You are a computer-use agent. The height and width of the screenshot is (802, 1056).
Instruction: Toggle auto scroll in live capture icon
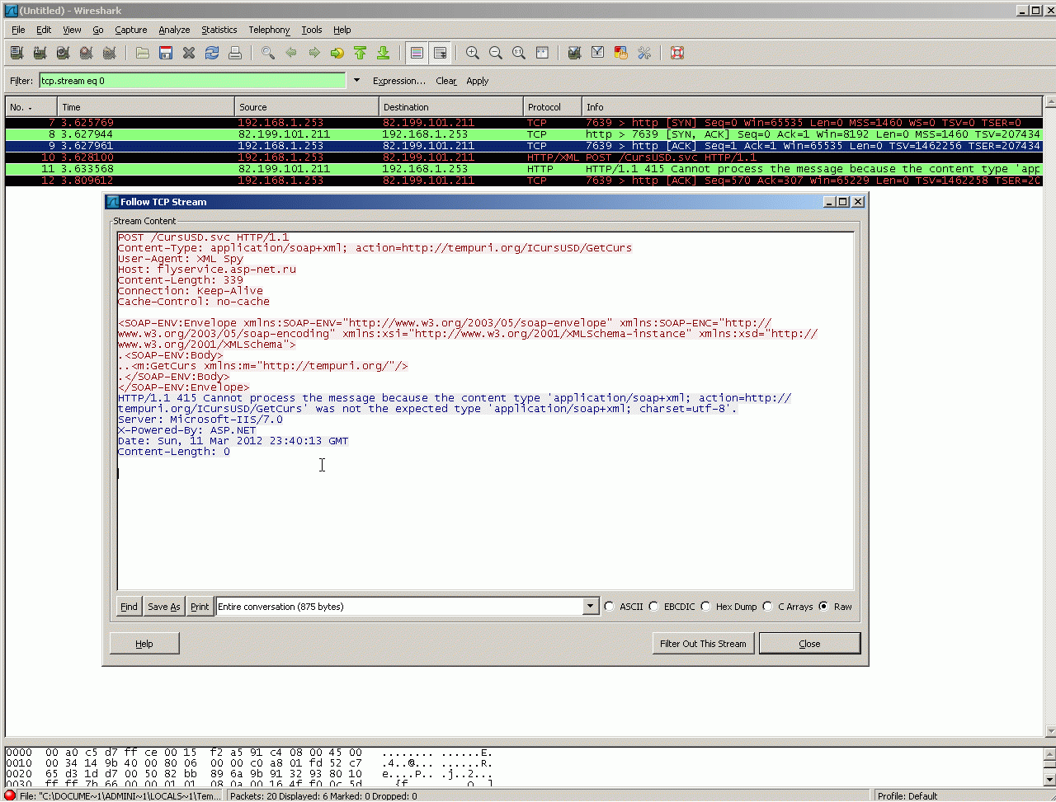tap(440, 53)
